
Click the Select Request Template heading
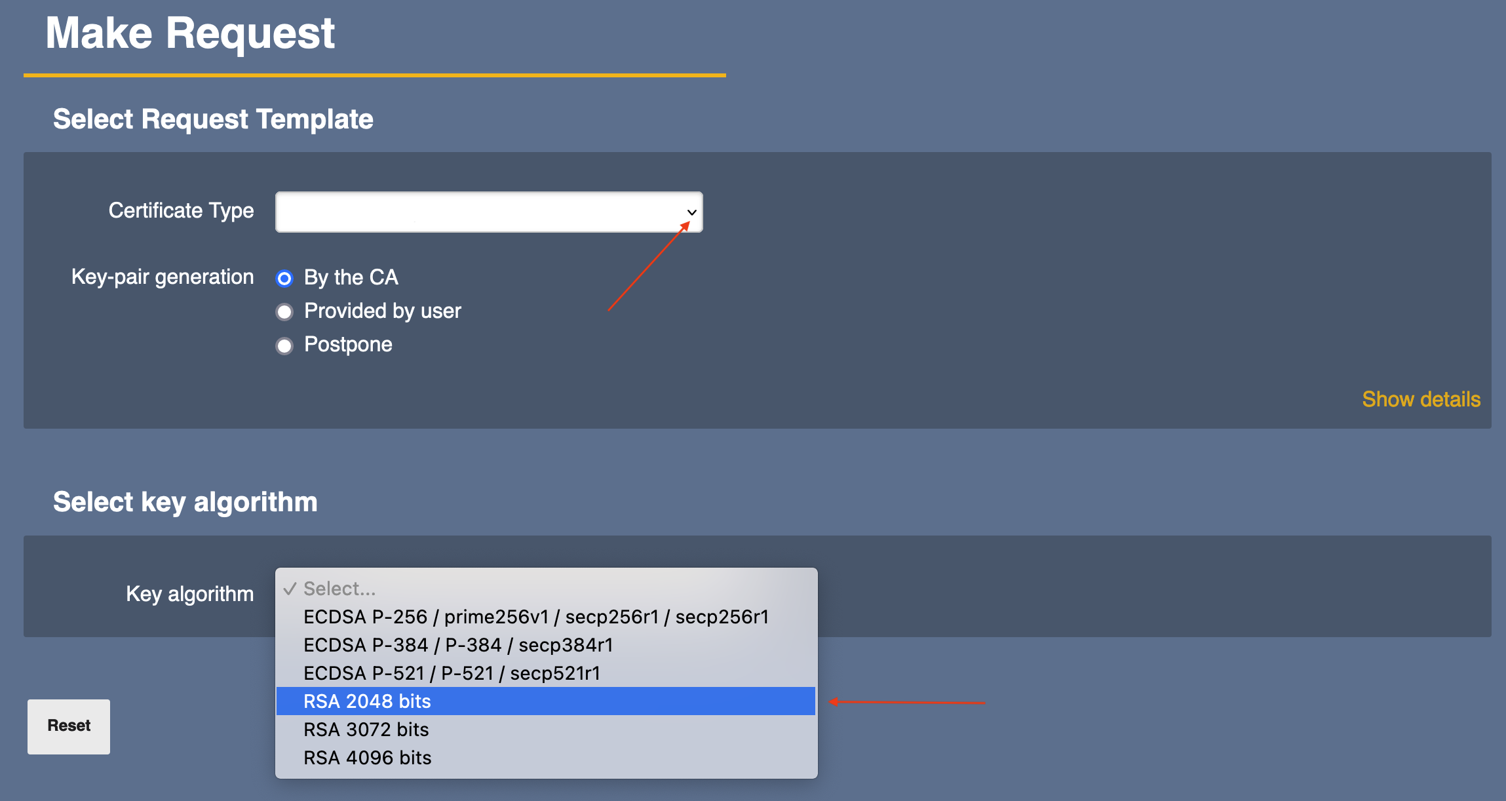[213, 119]
